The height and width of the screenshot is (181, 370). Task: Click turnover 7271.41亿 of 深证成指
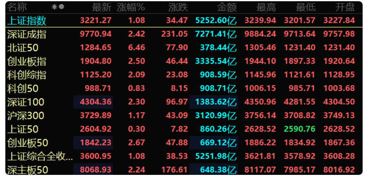pos(216,34)
